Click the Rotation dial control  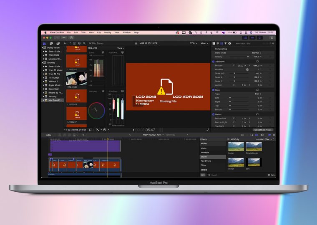(x=247, y=69)
